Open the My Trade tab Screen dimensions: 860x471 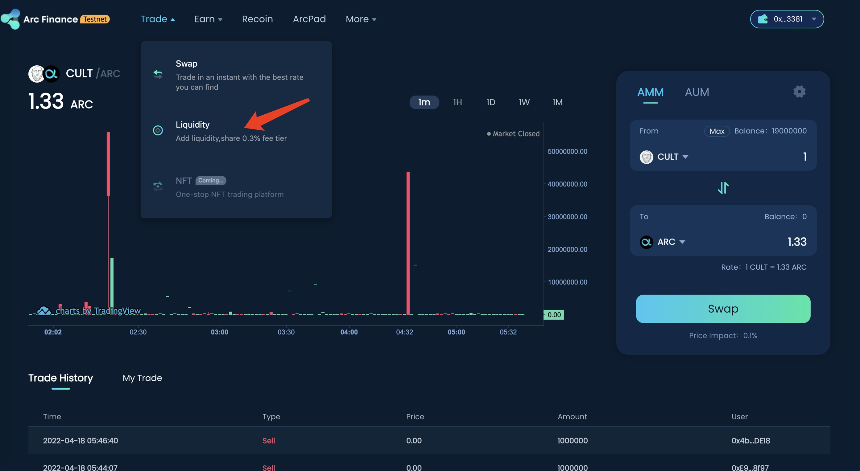[142, 378]
